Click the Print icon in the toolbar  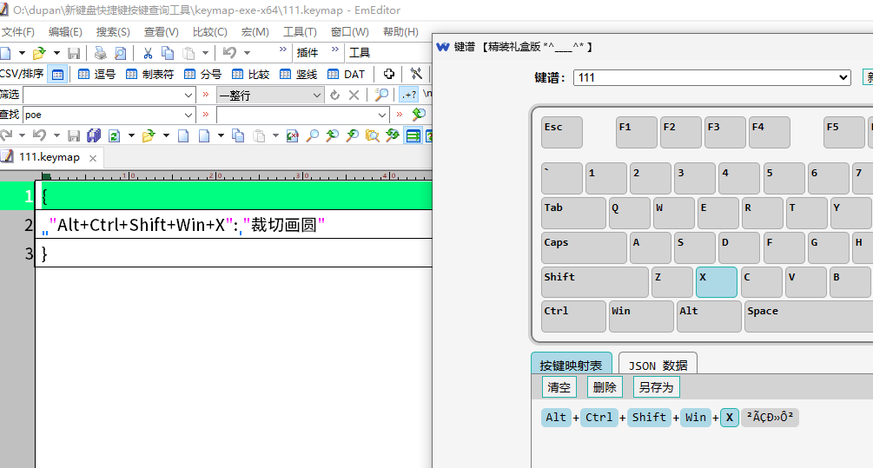(x=100, y=53)
